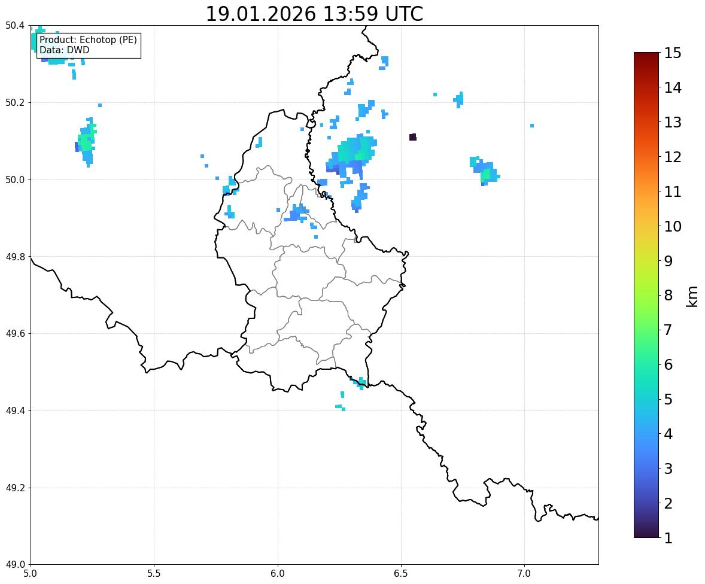Viewport: 705px width, 584px height.
Task: Click the colorbar tick label 9
Action: 668,261
